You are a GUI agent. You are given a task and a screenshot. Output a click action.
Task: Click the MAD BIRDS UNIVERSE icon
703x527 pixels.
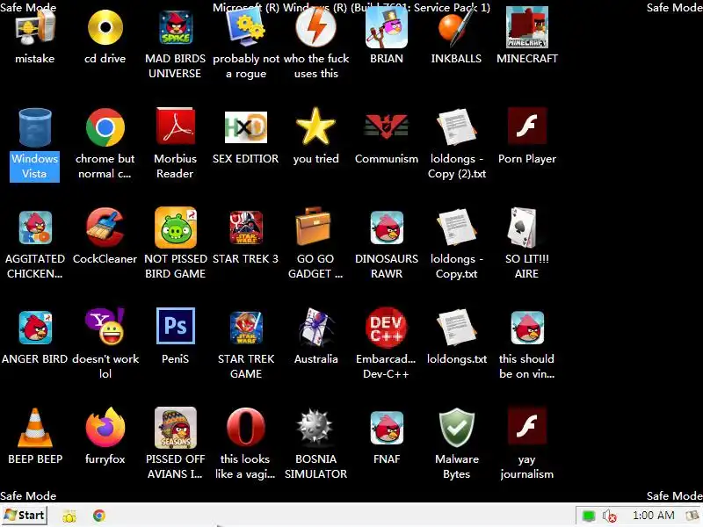click(175, 28)
